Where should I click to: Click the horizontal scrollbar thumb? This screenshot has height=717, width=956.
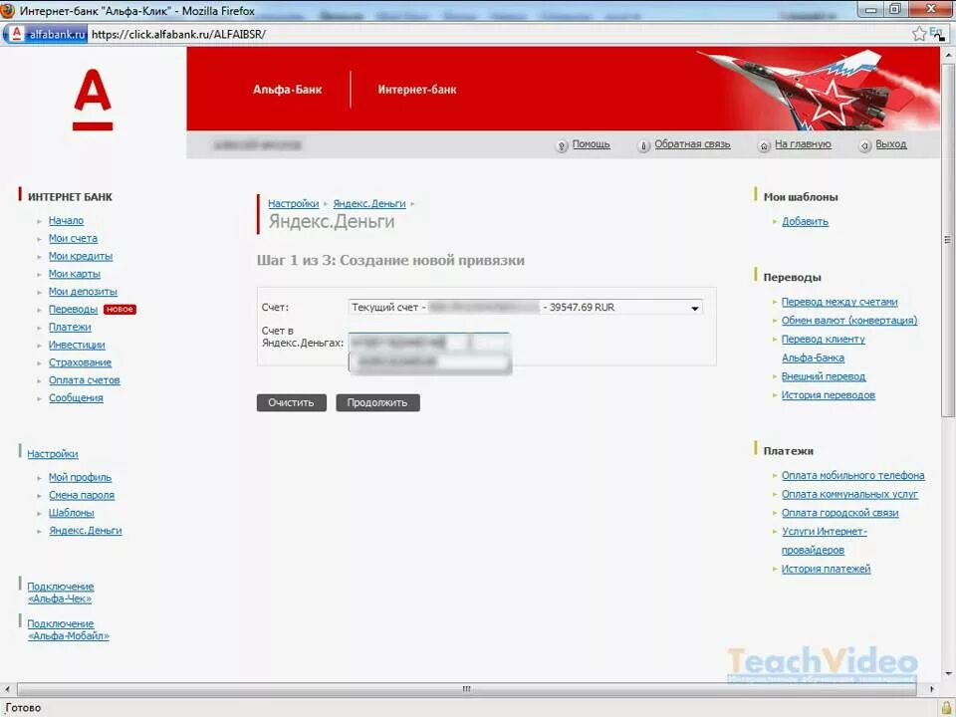click(466, 689)
